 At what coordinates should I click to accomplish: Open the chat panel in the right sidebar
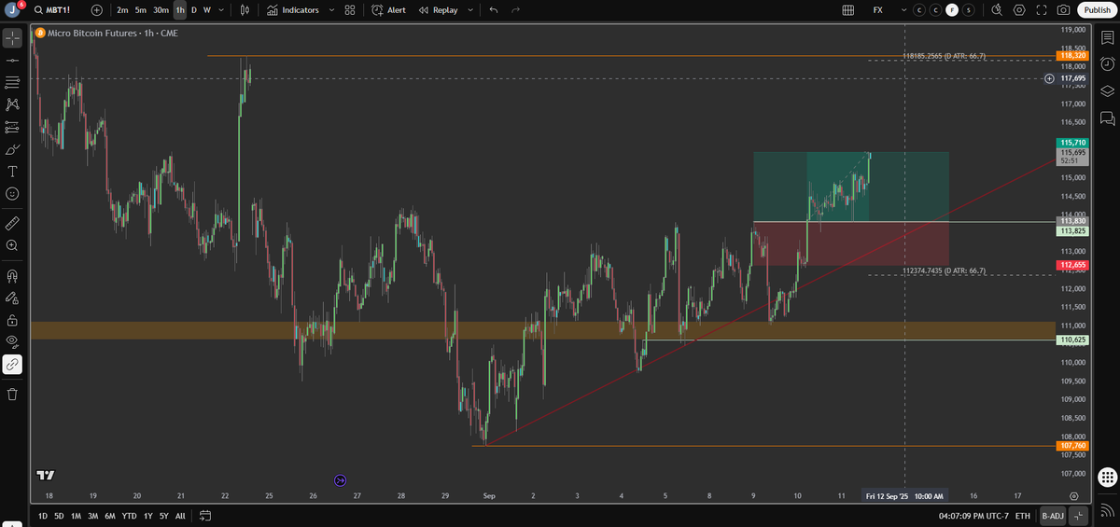tap(1107, 118)
